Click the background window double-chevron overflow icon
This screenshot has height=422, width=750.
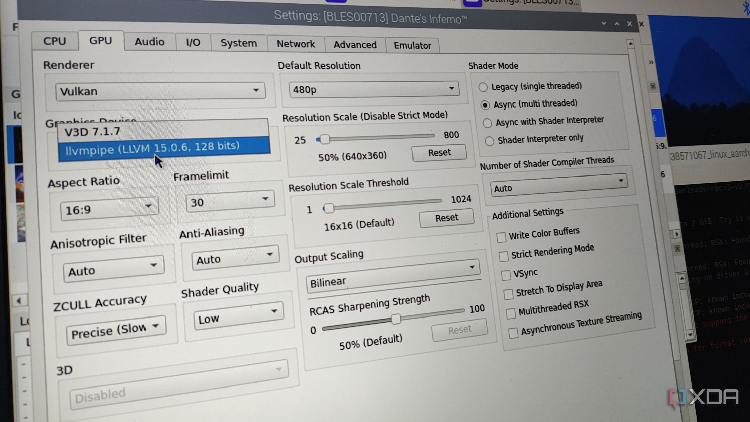[651, 62]
